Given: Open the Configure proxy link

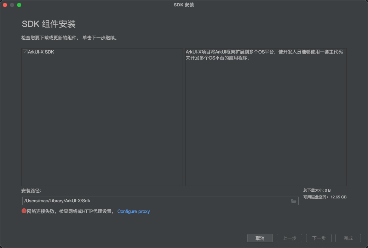Looking at the screenshot, I should [x=133, y=211].
